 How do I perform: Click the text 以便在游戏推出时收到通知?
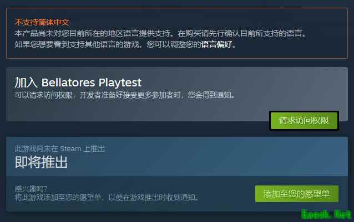pos(154,198)
